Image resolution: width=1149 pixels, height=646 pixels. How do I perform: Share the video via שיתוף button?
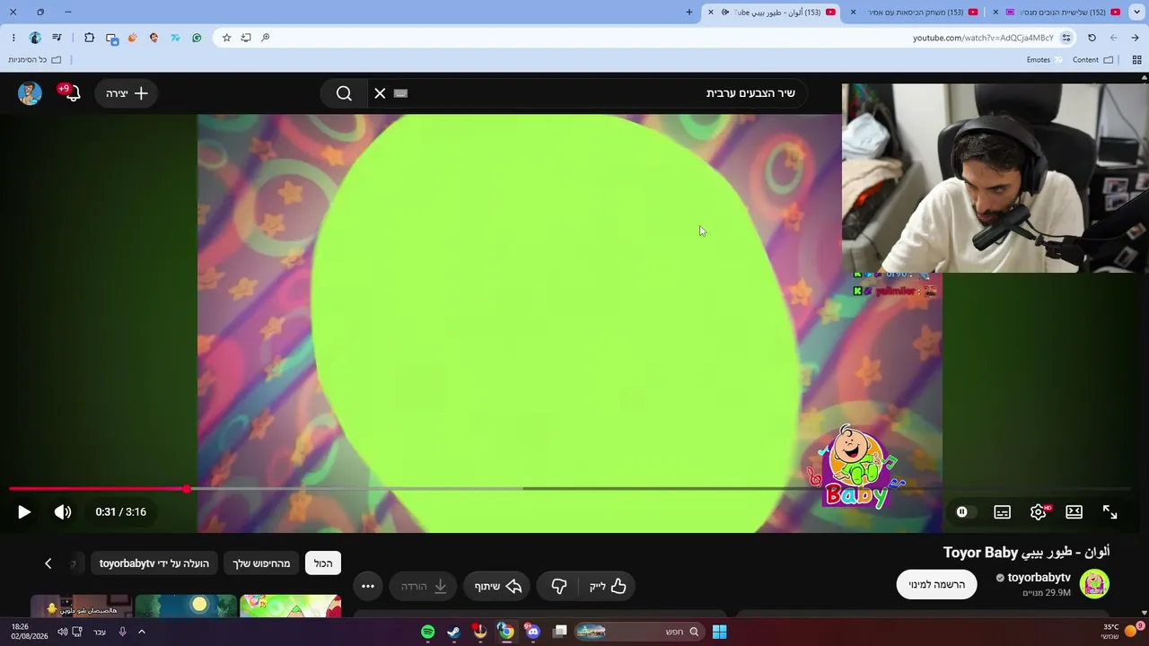(498, 586)
